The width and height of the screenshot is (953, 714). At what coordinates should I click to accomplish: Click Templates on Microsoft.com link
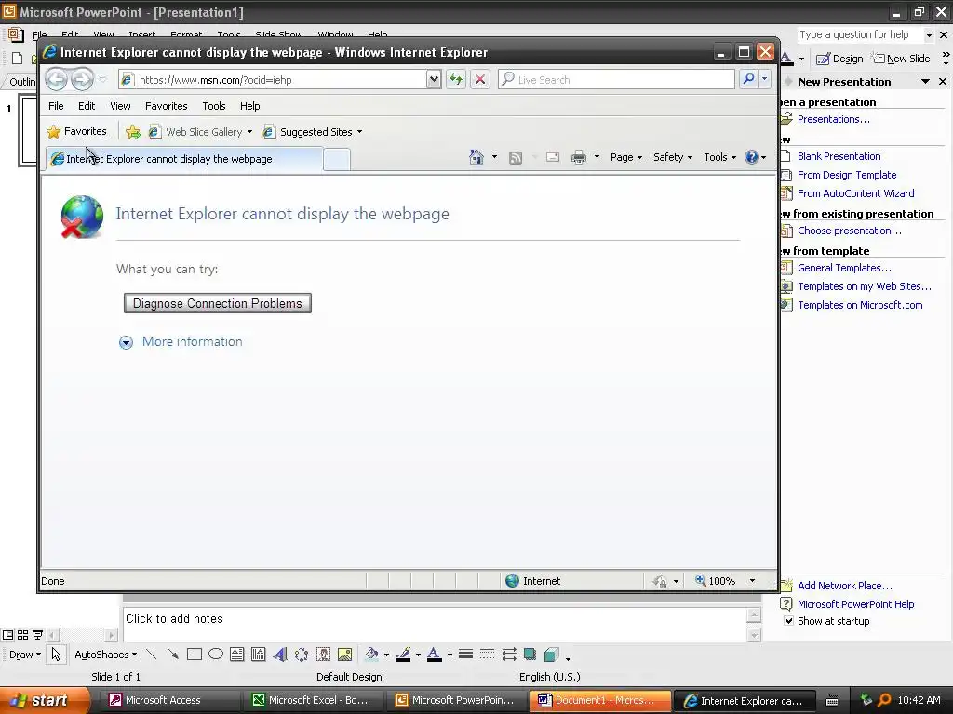pos(860,305)
